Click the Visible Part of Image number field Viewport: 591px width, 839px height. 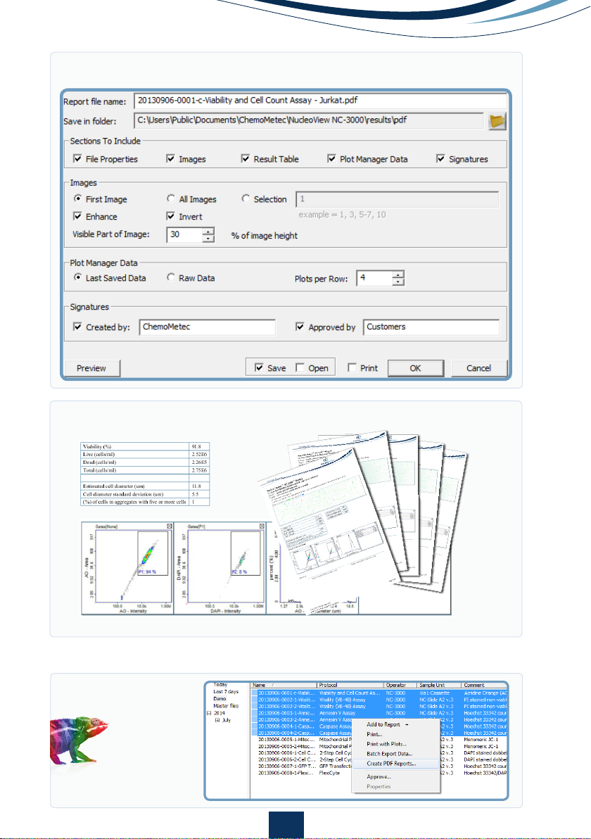(184, 235)
